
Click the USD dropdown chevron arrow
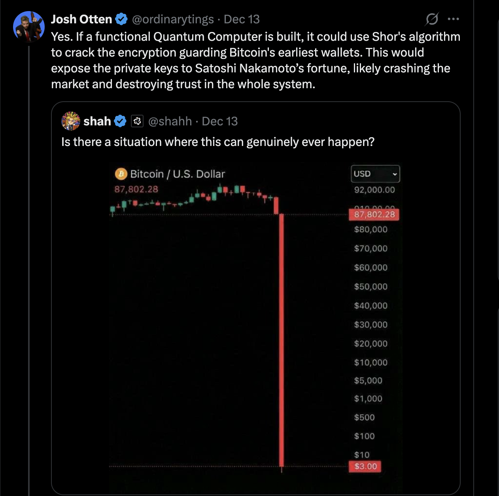pyautogui.click(x=395, y=174)
